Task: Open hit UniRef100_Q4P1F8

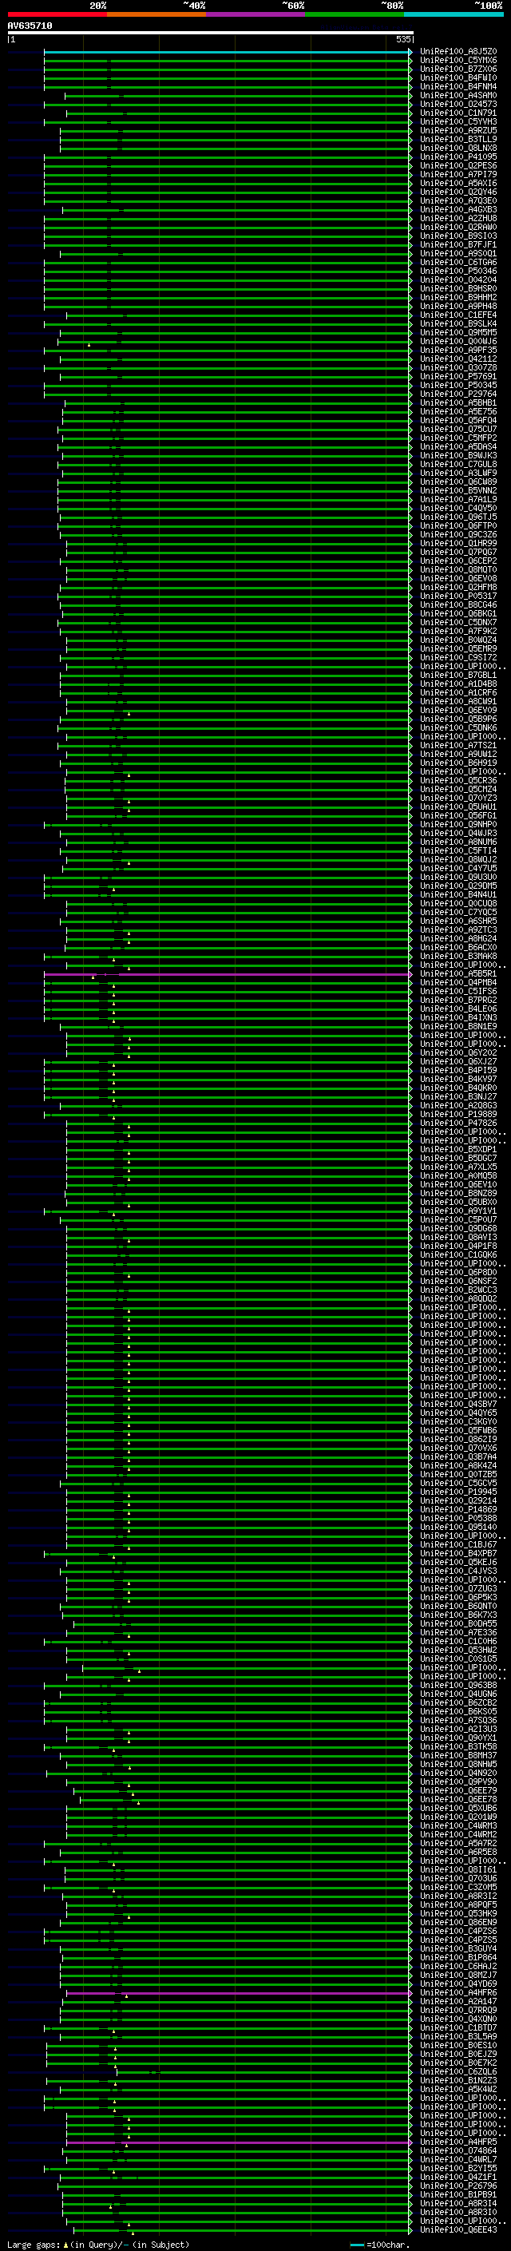Action: point(458,1246)
